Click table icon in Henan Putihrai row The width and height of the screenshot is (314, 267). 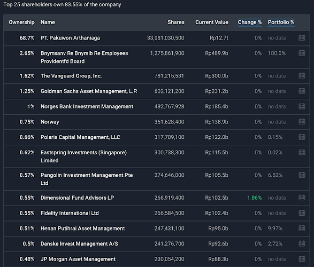pyautogui.click(x=302, y=228)
